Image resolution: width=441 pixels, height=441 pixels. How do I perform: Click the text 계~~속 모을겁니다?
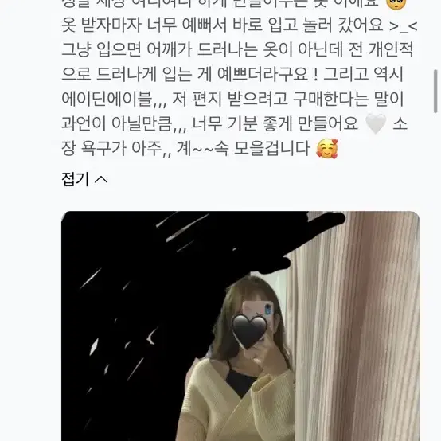point(244,149)
